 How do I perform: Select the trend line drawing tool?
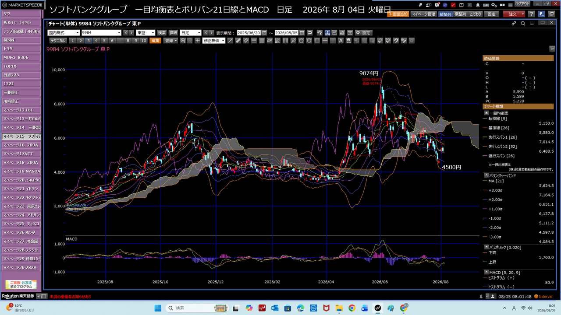pos(231,41)
